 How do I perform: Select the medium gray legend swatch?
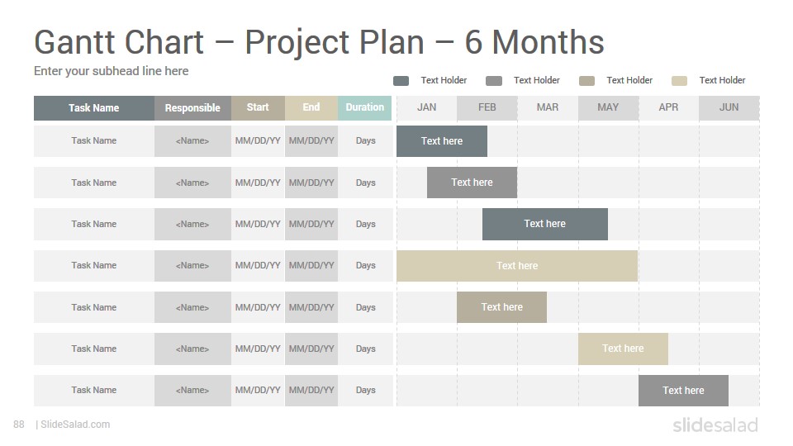tap(494, 81)
